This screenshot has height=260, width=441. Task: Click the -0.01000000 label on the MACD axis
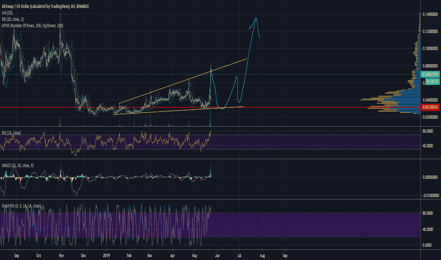click(x=430, y=195)
